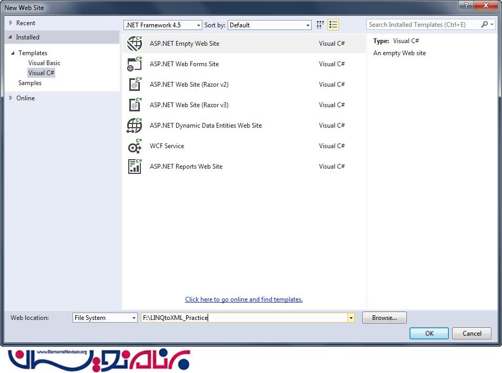Image resolution: width=502 pixels, height=373 pixels.
Task: Expand the Online node
Action: point(11,98)
